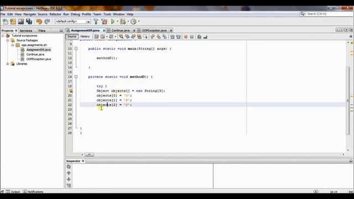The height and width of the screenshot is (199, 354).
Task: Click the Toggle Highlight Search icon
Action: pyautogui.click(x=139, y=36)
